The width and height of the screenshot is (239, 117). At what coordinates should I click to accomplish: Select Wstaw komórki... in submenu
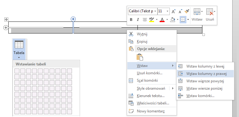pyautogui.click(x=205, y=96)
